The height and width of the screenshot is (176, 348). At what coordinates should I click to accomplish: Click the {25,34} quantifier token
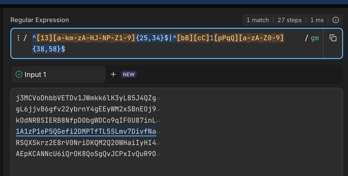click(x=150, y=38)
